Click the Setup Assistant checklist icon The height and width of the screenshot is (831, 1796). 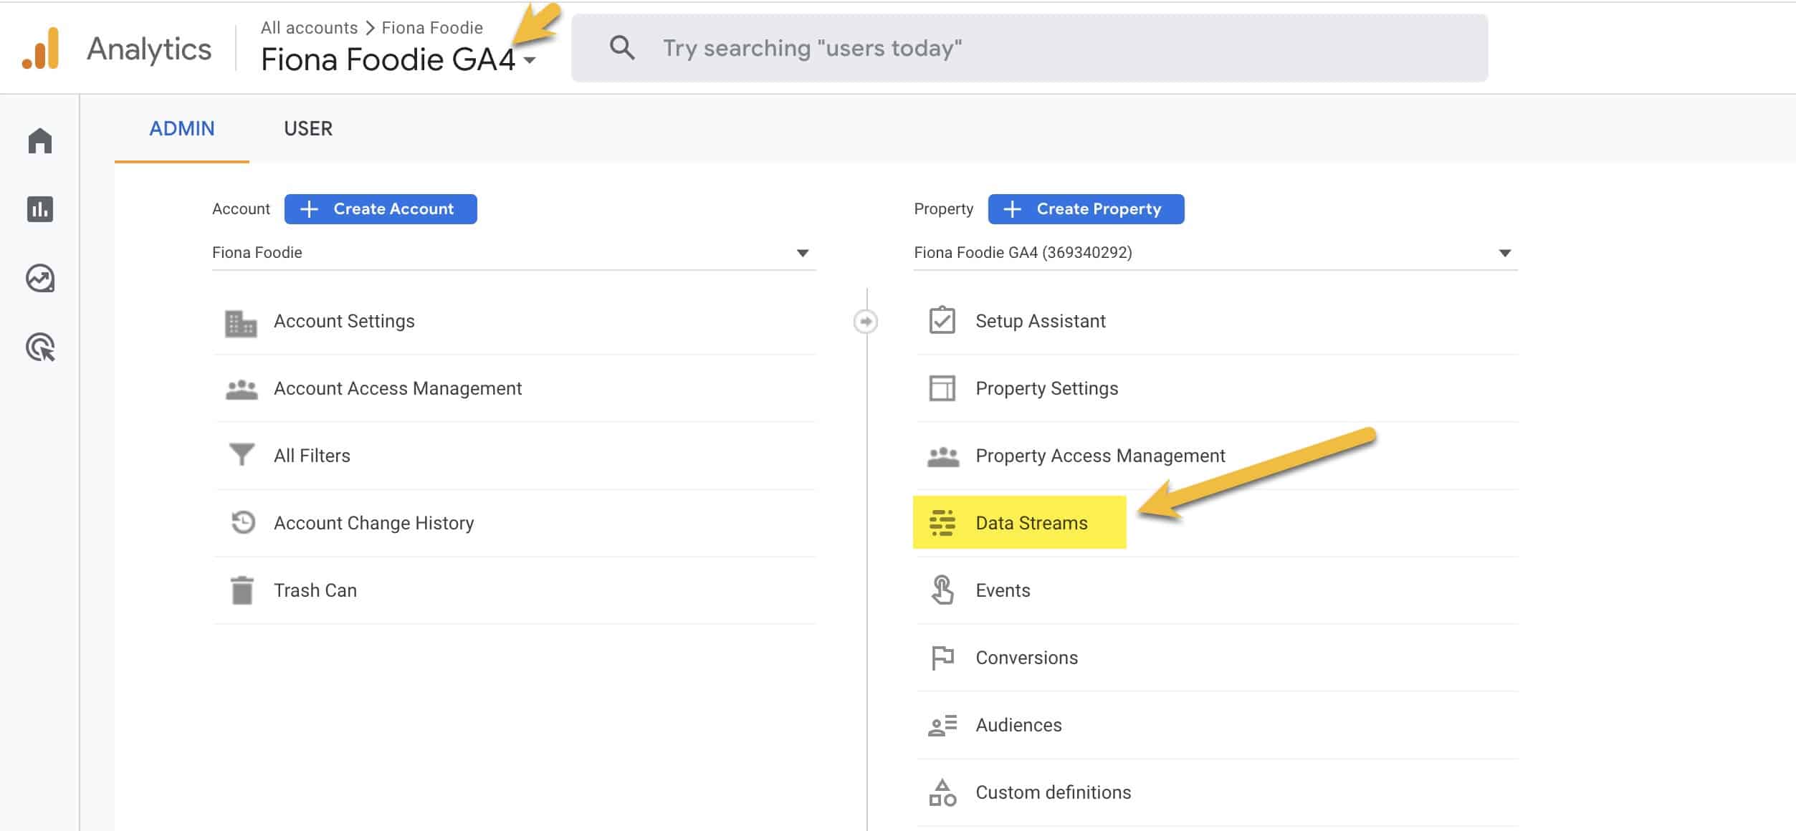[x=942, y=320]
